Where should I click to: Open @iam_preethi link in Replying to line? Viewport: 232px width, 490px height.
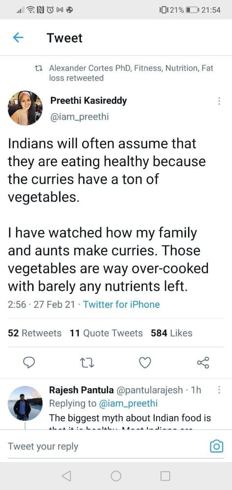128,403
